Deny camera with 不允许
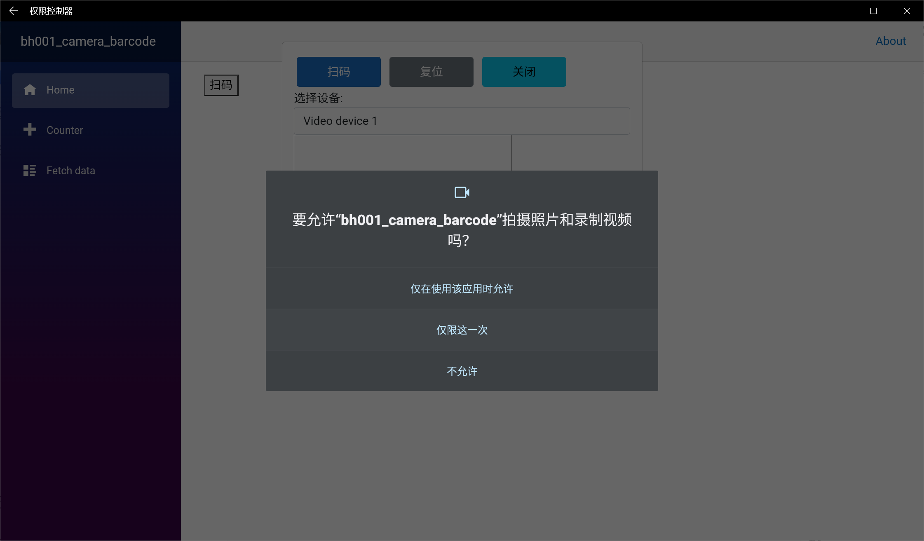This screenshot has height=541, width=924. 462,371
